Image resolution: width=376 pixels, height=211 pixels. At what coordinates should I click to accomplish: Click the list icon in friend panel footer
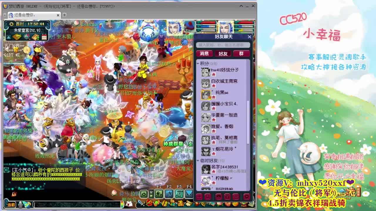235,197
